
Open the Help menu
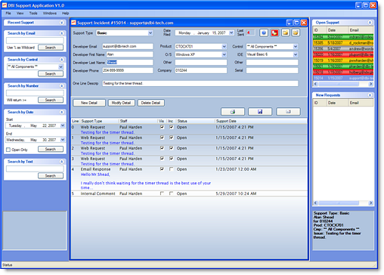[x=65, y=13]
